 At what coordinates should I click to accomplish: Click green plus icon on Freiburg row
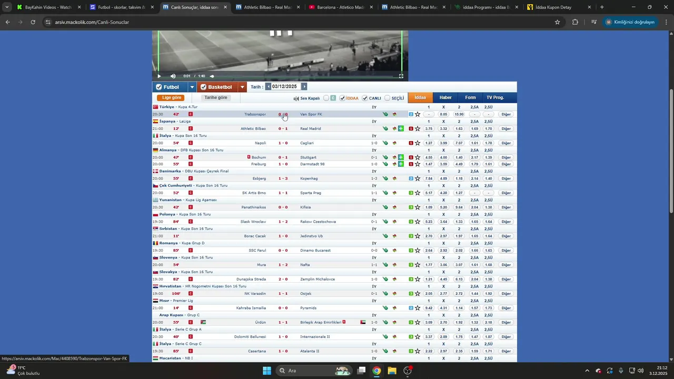click(x=401, y=164)
